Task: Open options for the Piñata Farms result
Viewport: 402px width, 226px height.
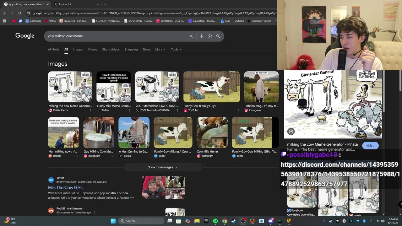Action: coord(90,110)
